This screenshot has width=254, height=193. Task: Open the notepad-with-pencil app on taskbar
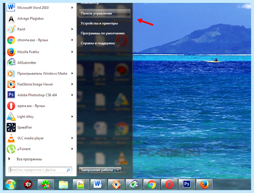pos(81,185)
